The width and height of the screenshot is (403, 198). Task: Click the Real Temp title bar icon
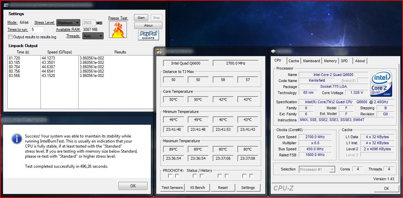tap(159, 51)
